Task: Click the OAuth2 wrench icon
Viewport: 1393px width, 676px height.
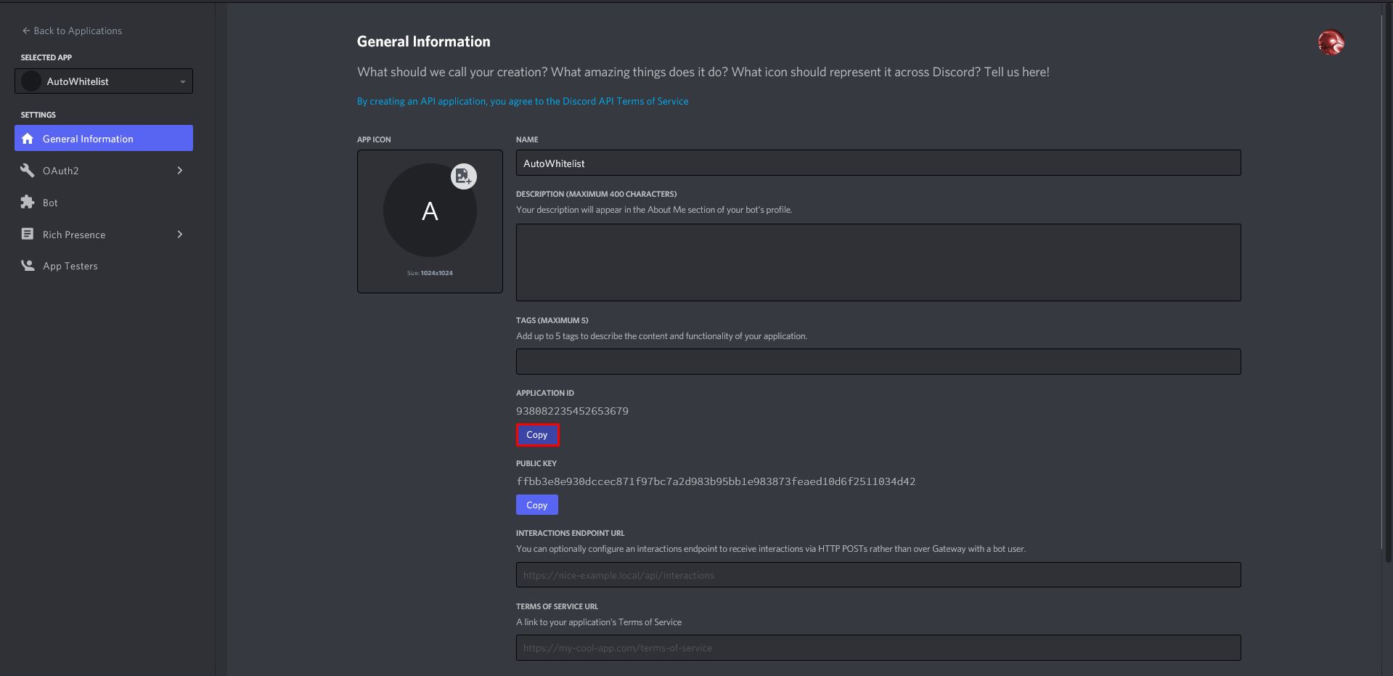Action: coord(28,170)
